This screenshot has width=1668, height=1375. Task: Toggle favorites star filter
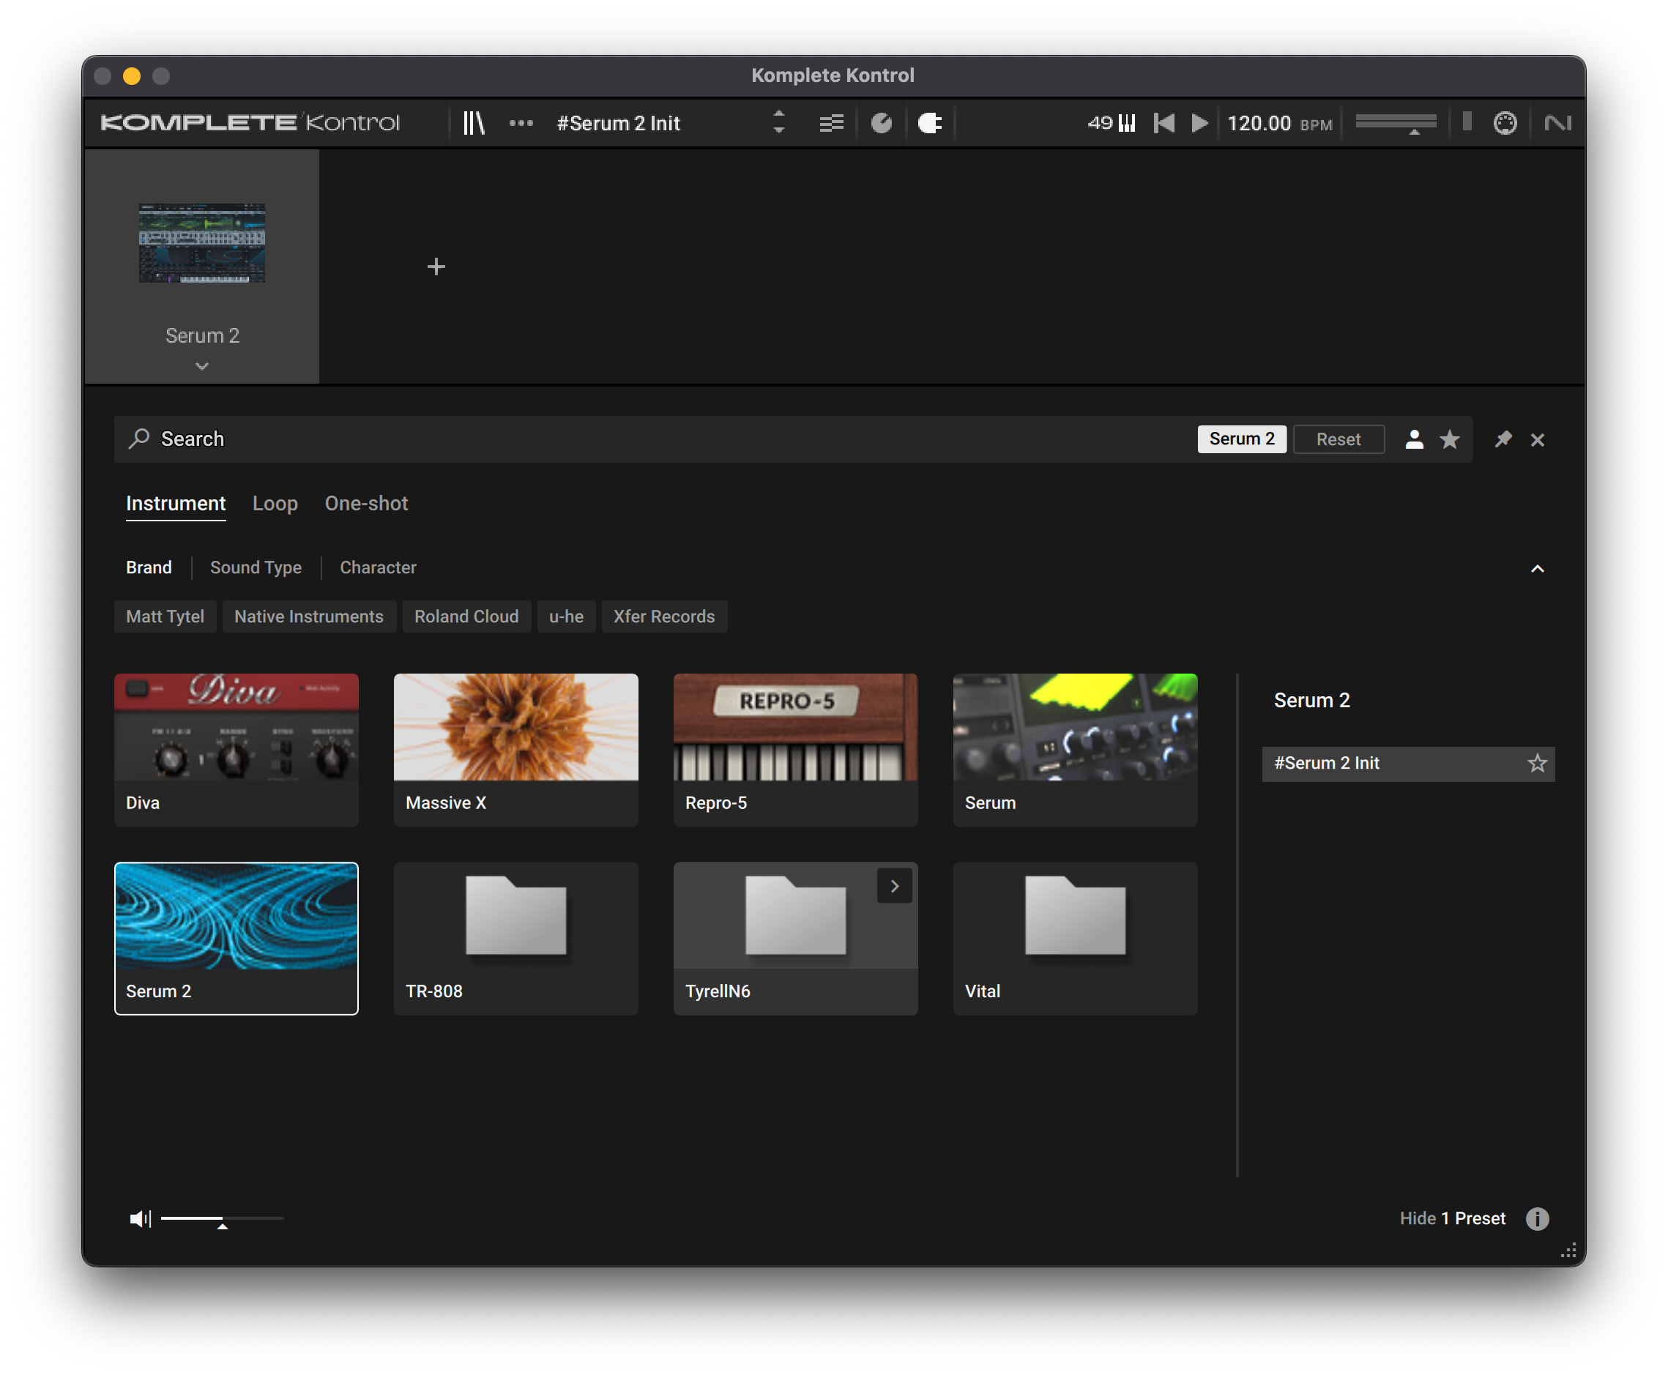[x=1448, y=439]
